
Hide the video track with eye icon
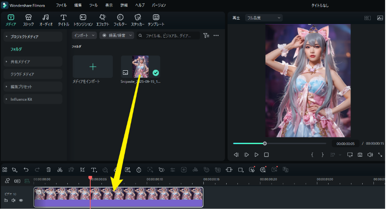21,200
